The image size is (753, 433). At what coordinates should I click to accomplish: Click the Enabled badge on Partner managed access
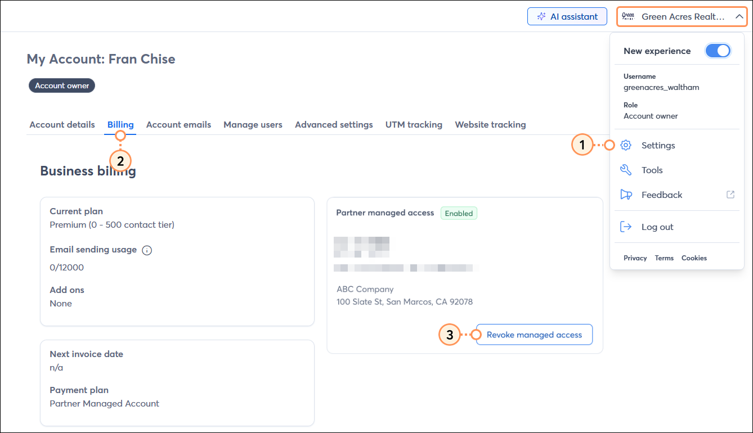click(459, 213)
